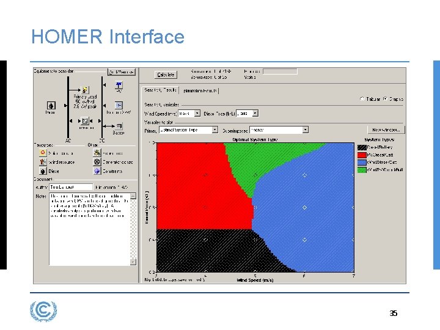The width and height of the screenshot is (440, 330).
Task: Click the New Window button
Action: [386, 130]
